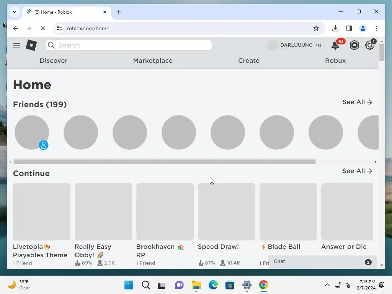392x294 pixels.
Task: Click the left arrow of friends scrollbar
Action: 10,162
